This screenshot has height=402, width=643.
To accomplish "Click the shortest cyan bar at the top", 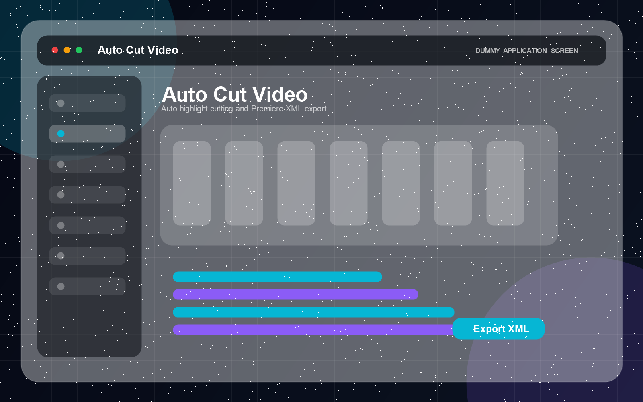I will pyautogui.click(x=277, y=277).
